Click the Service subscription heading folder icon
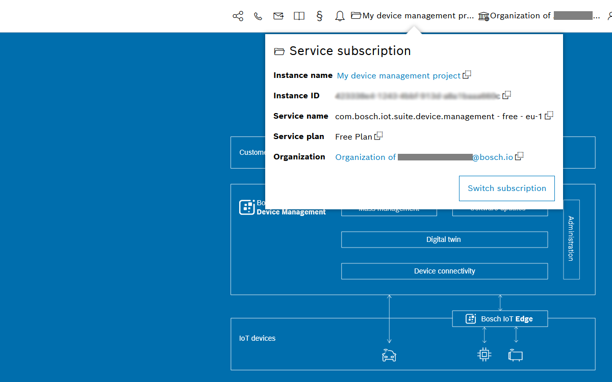The image size is (612, 382). click(x=279, y=51)
